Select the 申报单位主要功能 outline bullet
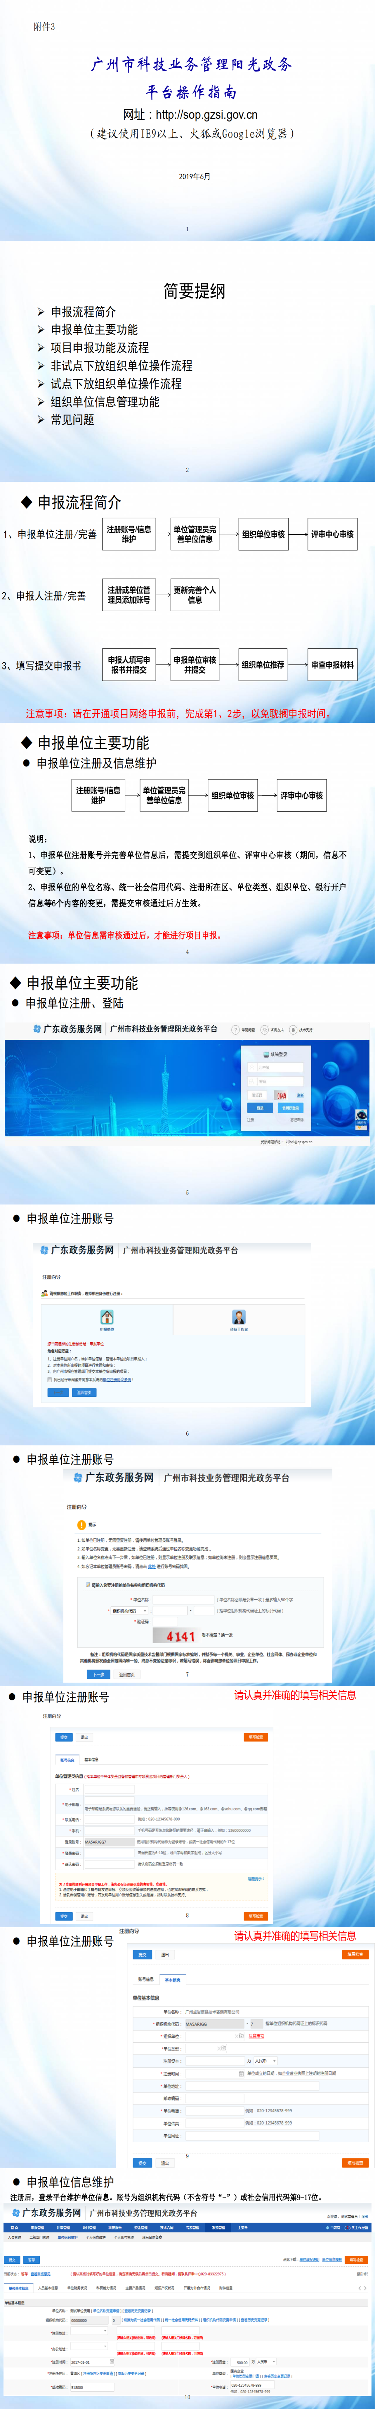Image resolution: width=375 pixels, height=2409 pixels. tap(94, 329)
